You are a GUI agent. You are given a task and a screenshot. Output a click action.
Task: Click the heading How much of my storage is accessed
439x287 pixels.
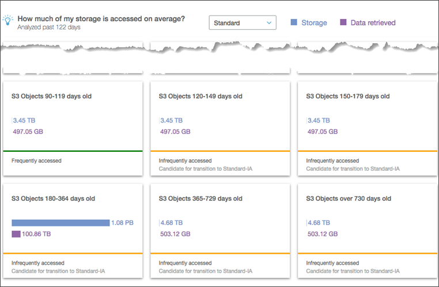pyautogui.click(x=101, y=18)
